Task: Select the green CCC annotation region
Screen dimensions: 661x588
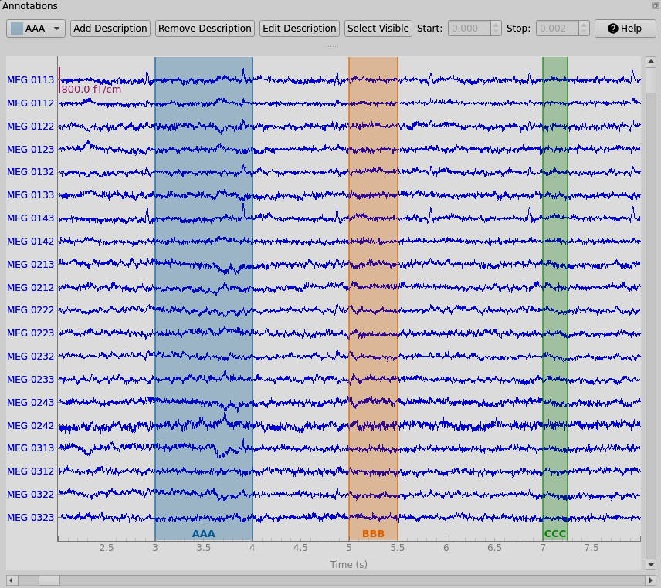Action: pos(554,297)
